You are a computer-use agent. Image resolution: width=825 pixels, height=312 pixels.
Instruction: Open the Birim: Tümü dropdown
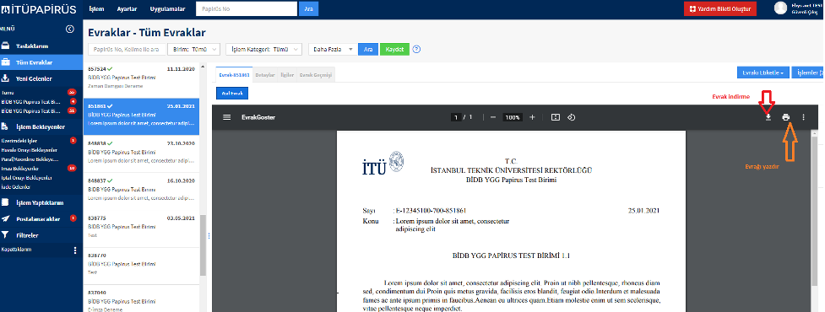[194, 50]
